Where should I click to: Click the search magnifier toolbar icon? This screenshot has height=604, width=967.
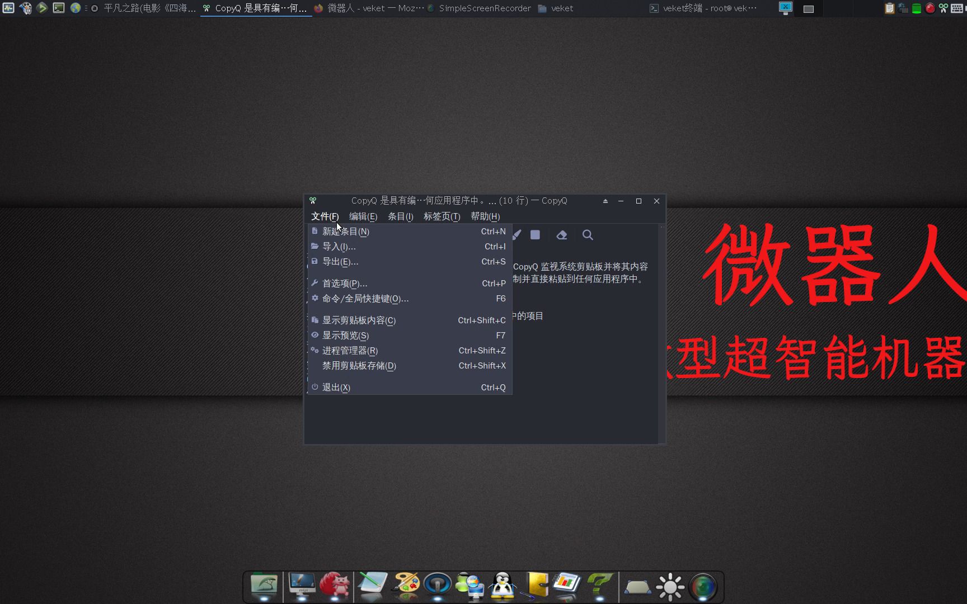pos(588,235)
